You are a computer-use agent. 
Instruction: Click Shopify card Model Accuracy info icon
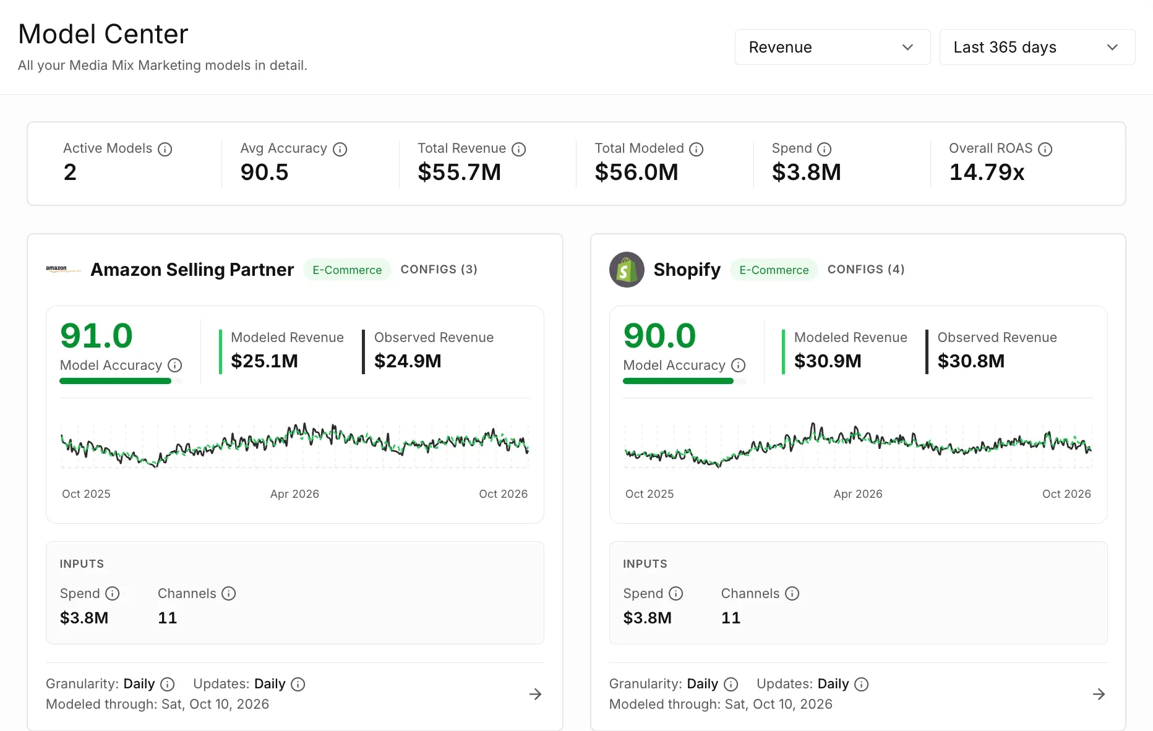(739, 365)
